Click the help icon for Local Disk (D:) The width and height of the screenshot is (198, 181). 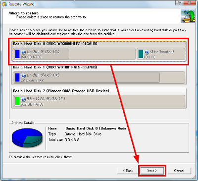pyautogui.click(x=23, y=76)
